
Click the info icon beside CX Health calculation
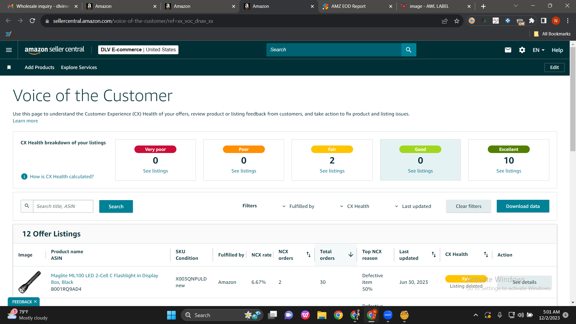click(x=24, y=177)
